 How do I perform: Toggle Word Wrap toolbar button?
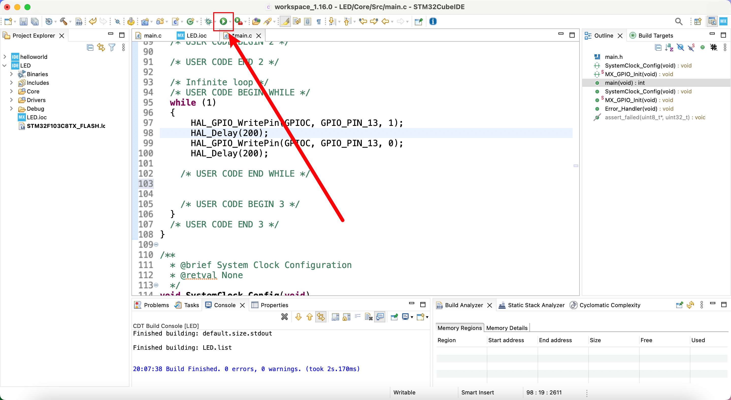pyautogui.click(x=296, y=21)
